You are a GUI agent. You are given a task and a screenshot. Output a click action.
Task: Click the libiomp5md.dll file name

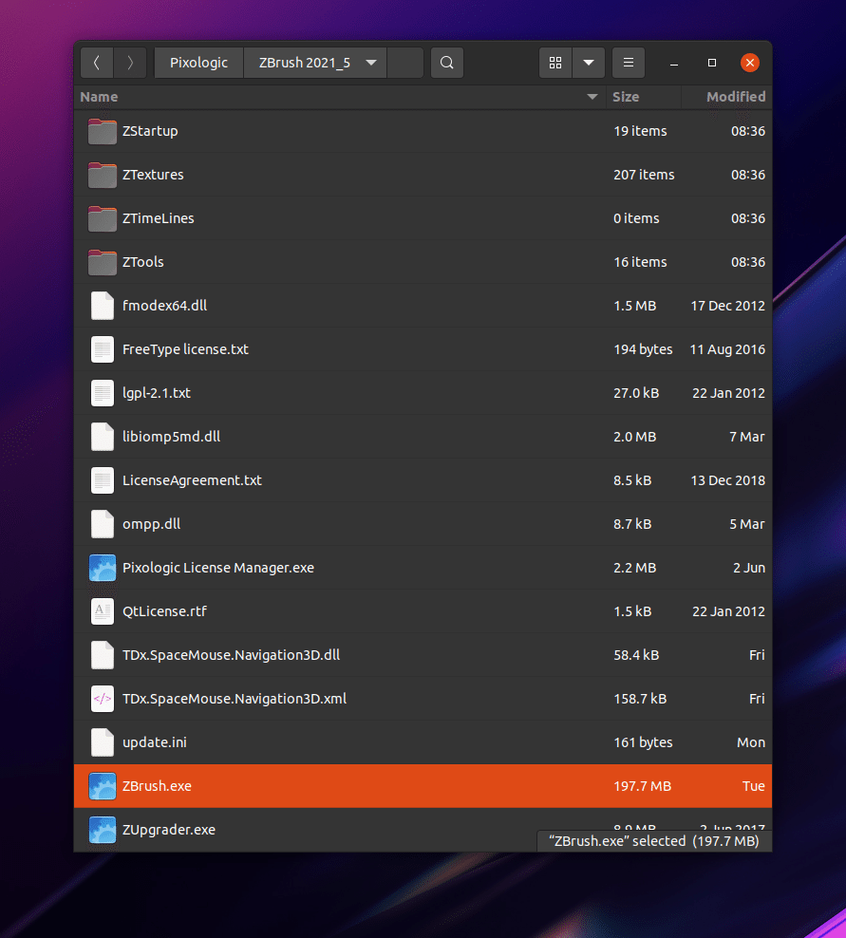(x=172, y=437)
